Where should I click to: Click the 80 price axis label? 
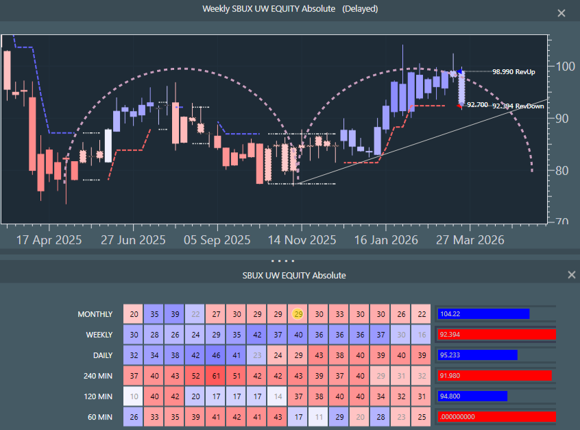click(x=562, y=171)
